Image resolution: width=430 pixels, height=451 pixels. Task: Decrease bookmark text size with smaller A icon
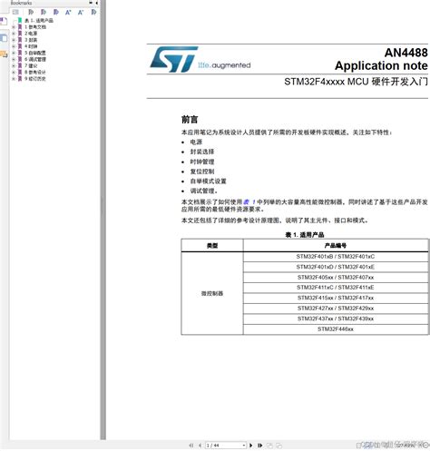(x=81, y=12)
